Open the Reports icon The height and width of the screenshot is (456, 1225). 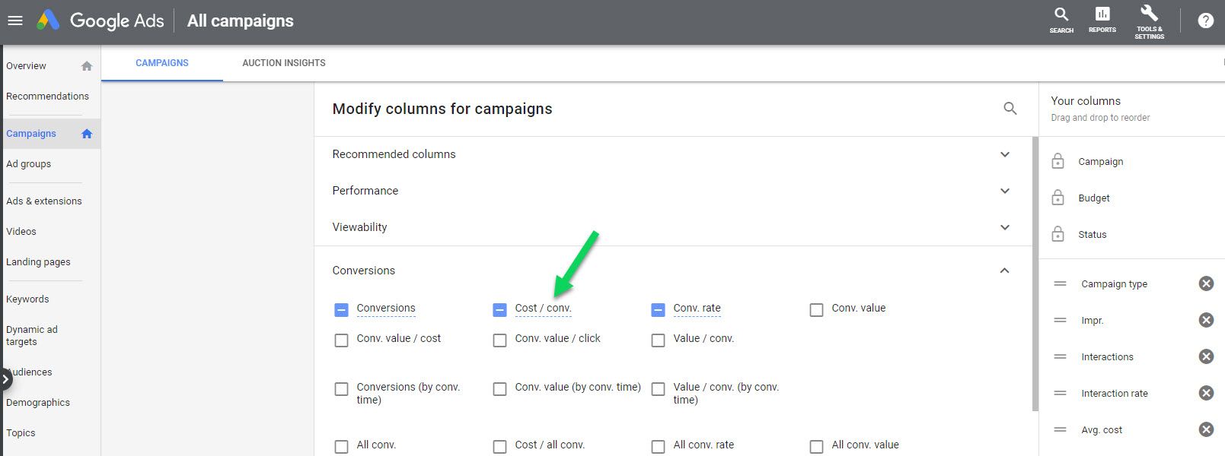tap(1102, 20)
